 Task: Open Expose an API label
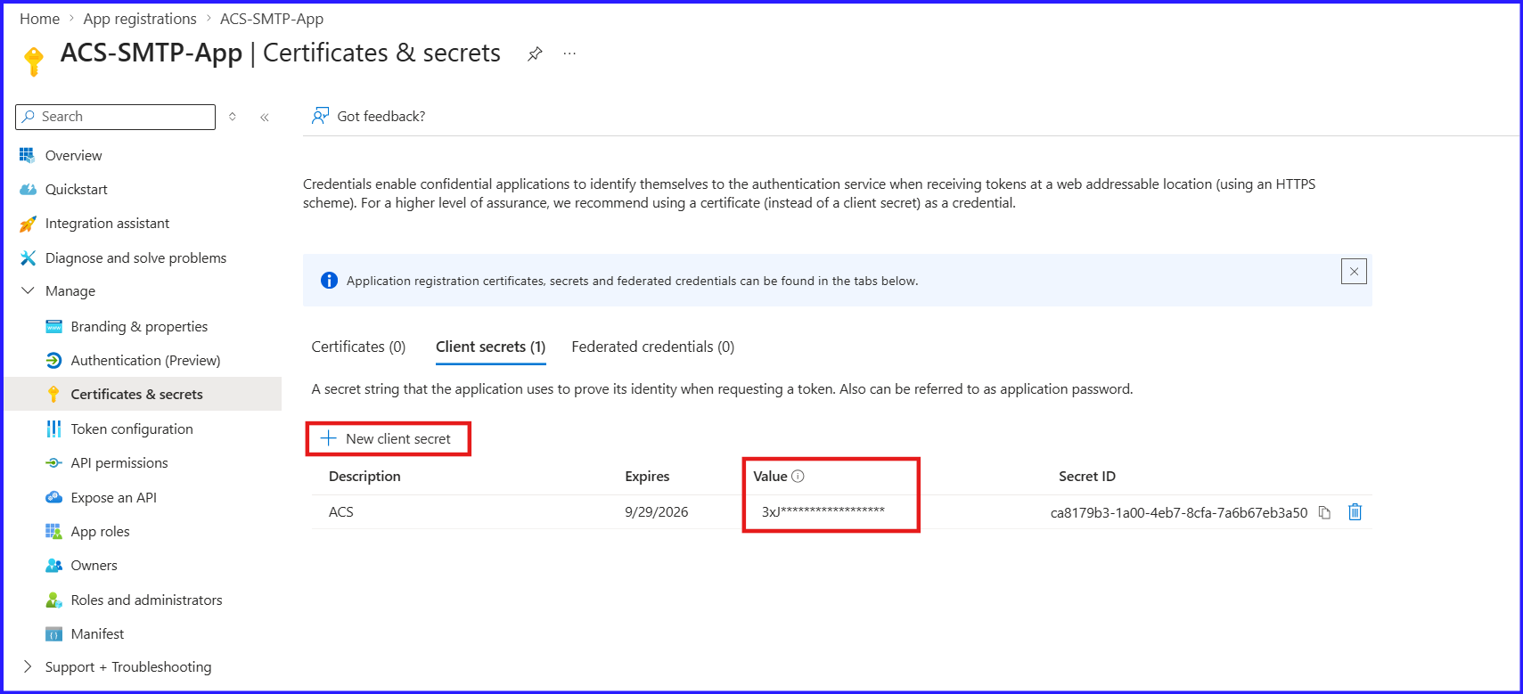(x=114, y=498)
